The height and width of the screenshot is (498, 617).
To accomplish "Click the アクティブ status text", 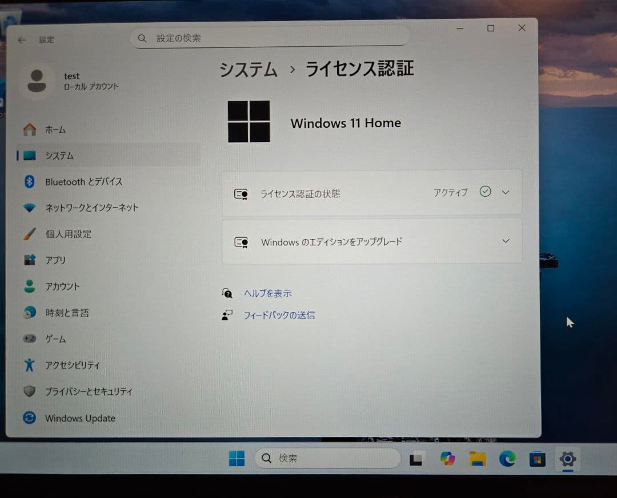I will [x=451, y=193].
